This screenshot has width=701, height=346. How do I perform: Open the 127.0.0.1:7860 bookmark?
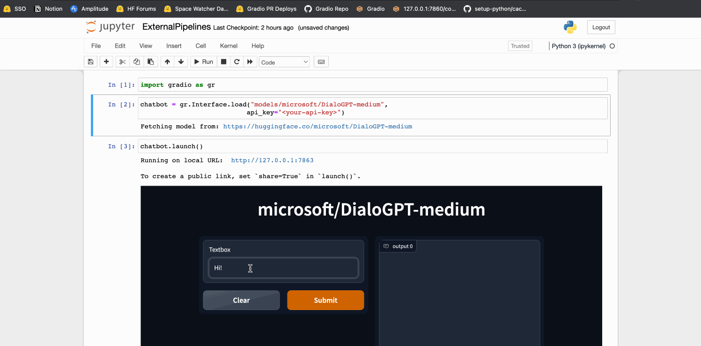(424, 8)
